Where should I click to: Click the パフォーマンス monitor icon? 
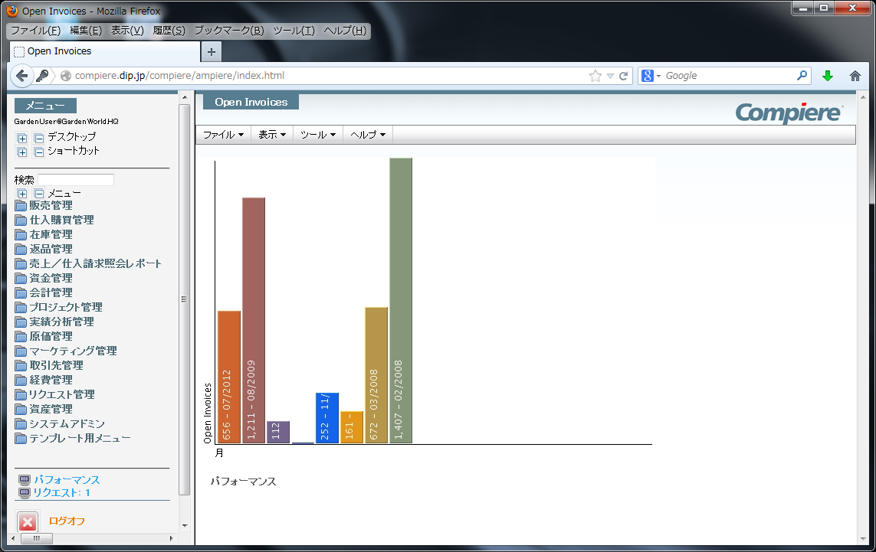[x=24, y=480]
